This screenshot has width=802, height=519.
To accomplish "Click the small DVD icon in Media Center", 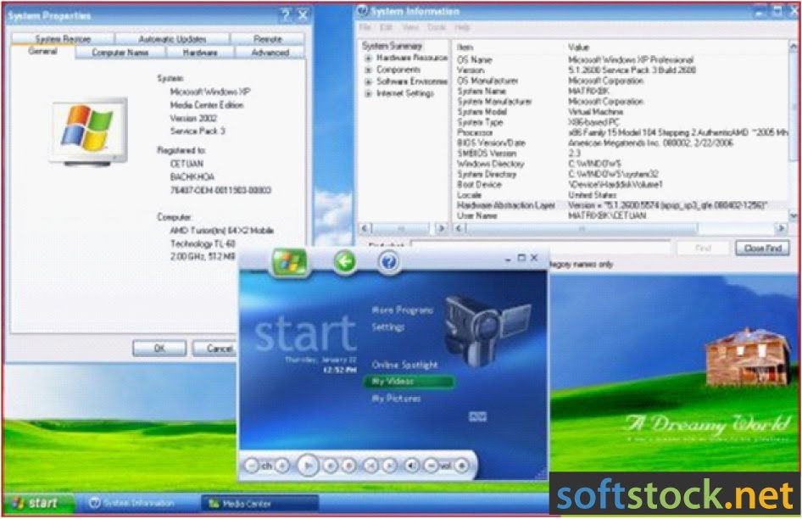I will tap(477, 416).
